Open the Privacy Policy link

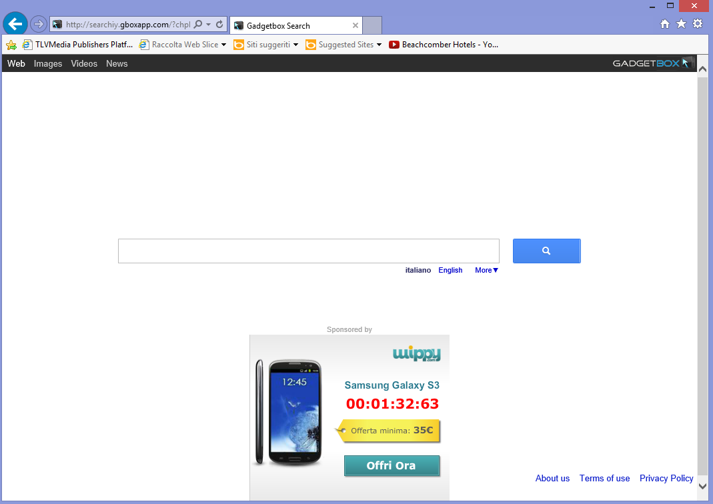pyautogui.click(x=666, y=478)
